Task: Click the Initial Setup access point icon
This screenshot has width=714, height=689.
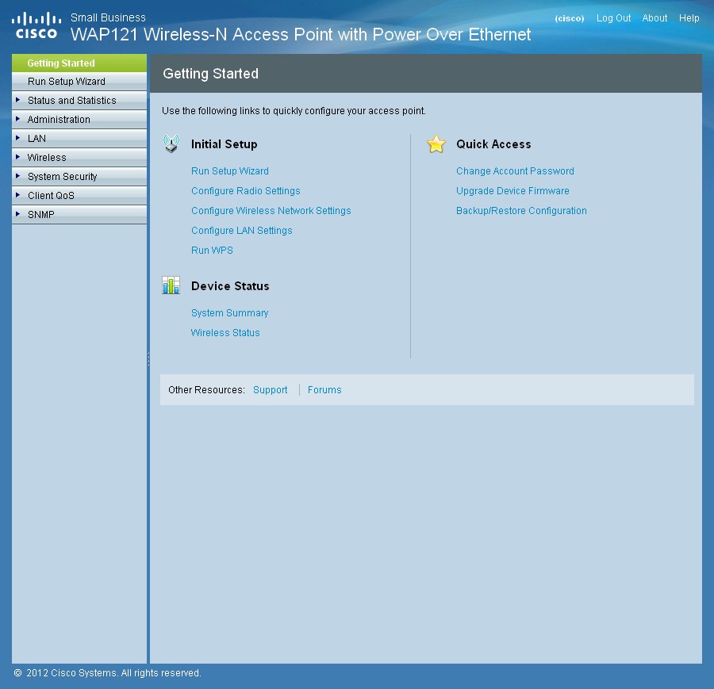Action: (171, 144)
